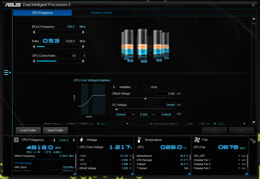
Task: Click the Offset Voltage value field
Action: 166,94
